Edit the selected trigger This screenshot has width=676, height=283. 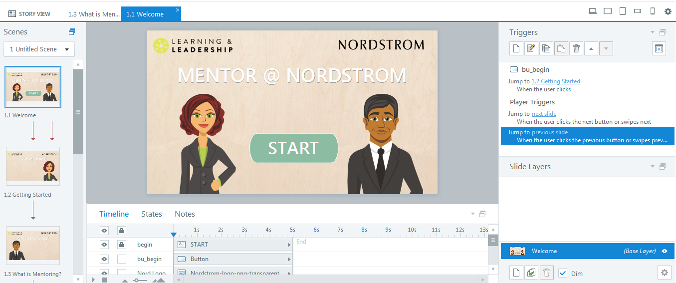click(x=531, y=48)
